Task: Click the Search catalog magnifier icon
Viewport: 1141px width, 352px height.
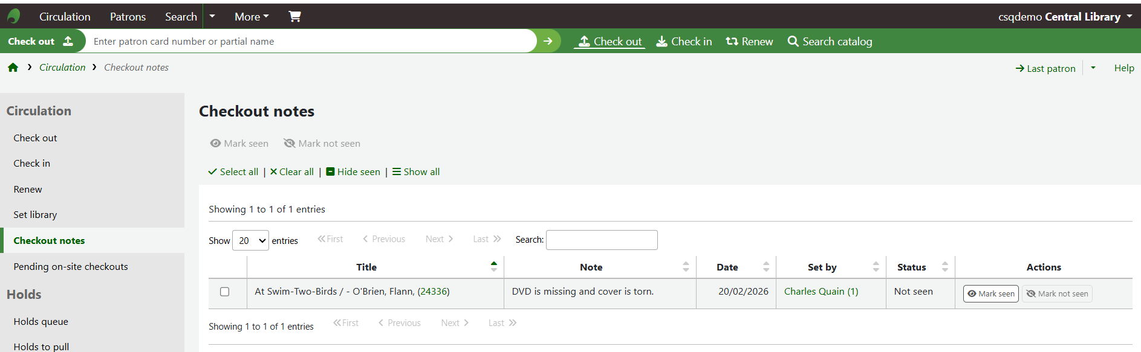Action: pos(793,41)
